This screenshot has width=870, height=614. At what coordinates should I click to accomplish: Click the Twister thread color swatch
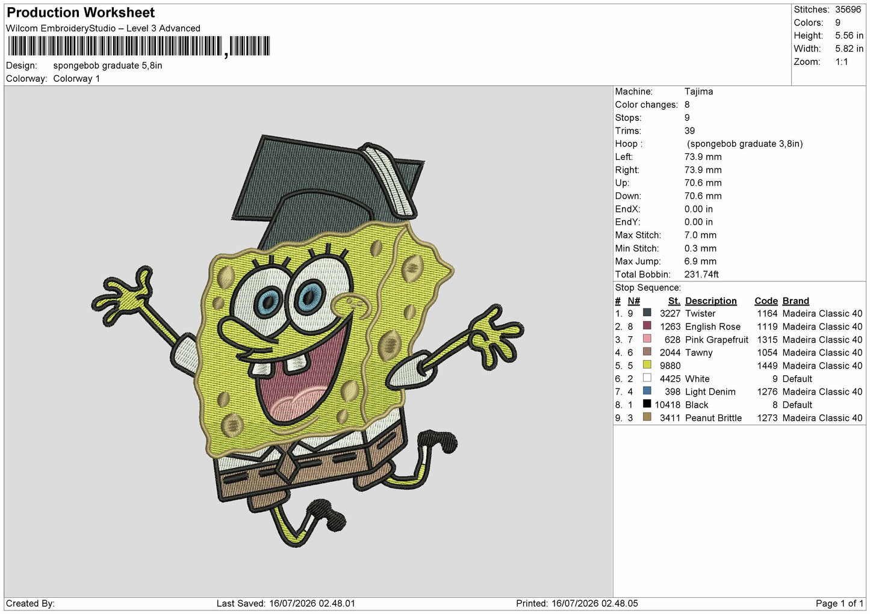pyautogui.click(x=647, y=313)
